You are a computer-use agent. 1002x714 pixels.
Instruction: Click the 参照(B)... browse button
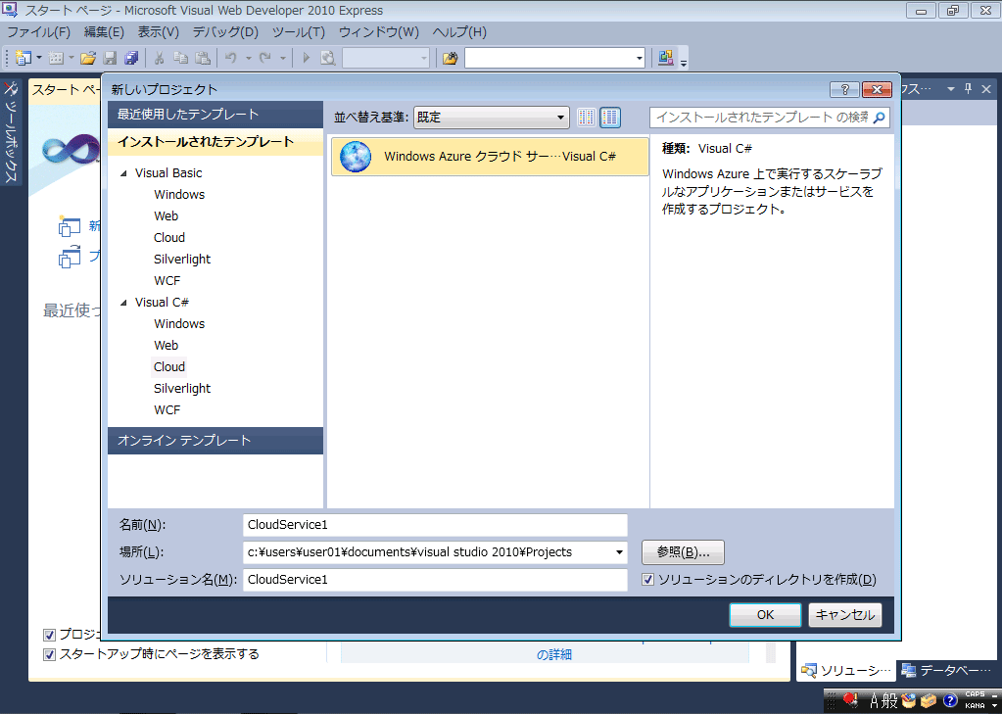click(683, 552)
